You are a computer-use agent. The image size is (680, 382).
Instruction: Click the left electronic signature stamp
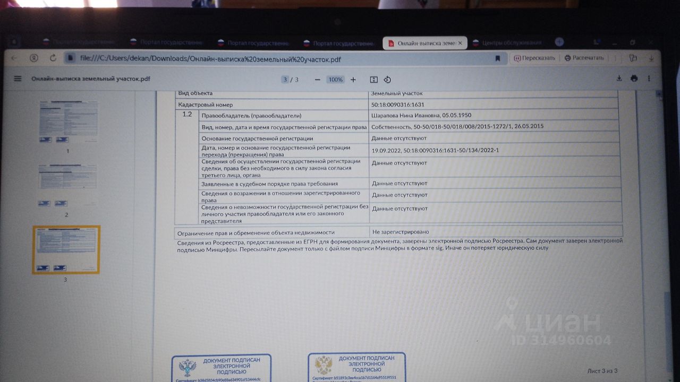pyautogui.click(x=222, y=368)
